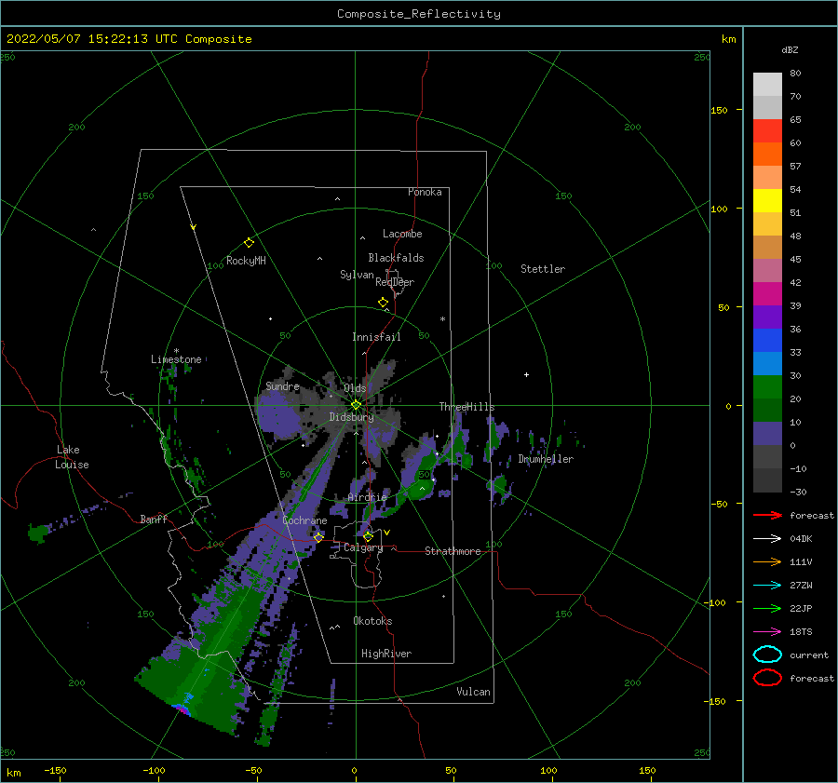
Task: Click the Vulcan label
Action: pyautogui.click(x=473, y=692)
